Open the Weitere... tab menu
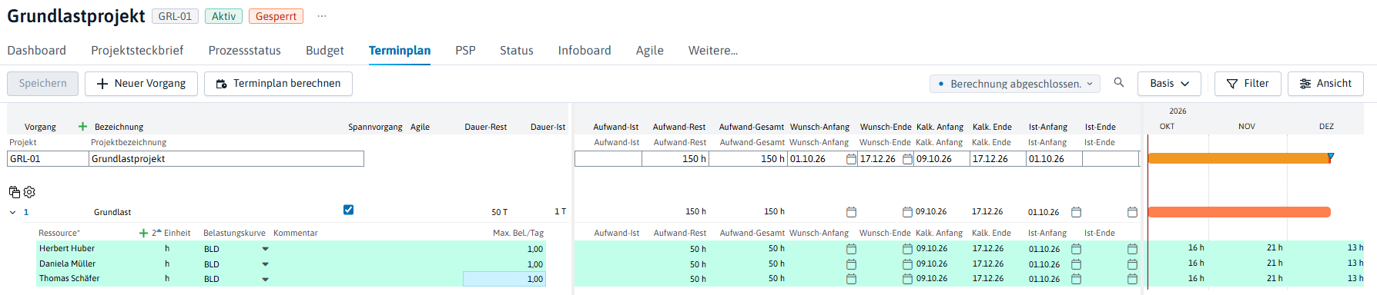The height and width of the screenshot is (295, 1377). (713, 51)
